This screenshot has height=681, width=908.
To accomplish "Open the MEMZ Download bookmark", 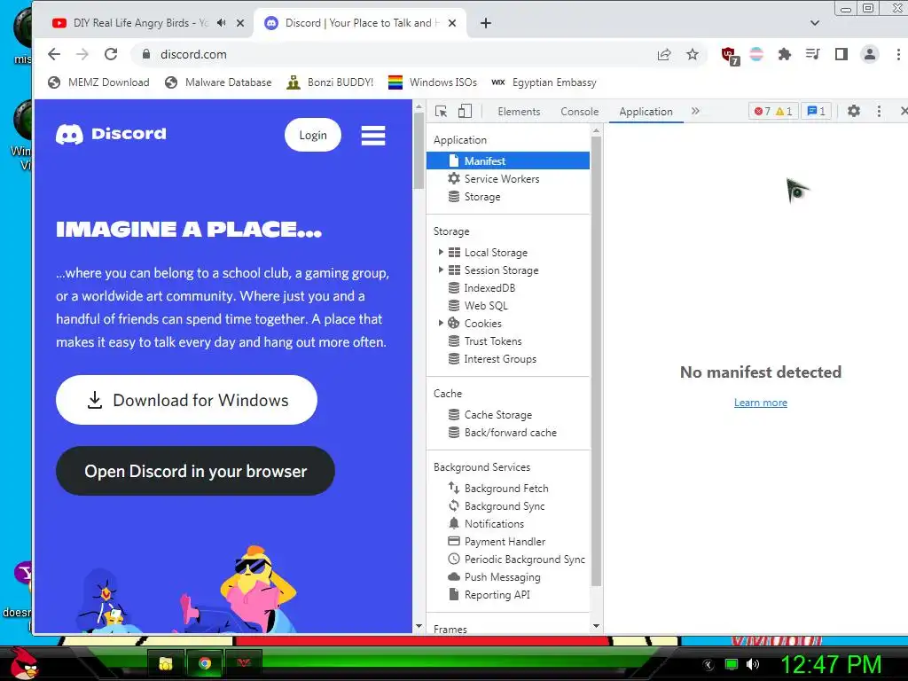I will pos(99,82).
